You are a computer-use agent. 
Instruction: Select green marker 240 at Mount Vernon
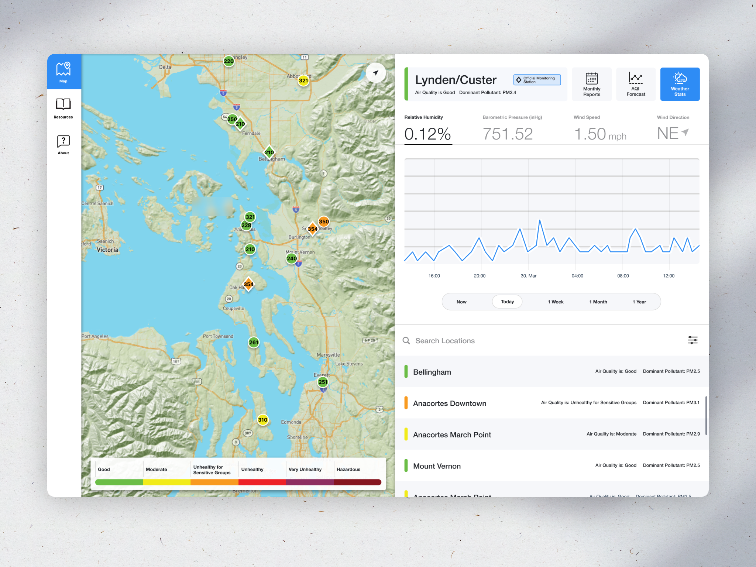292,258
